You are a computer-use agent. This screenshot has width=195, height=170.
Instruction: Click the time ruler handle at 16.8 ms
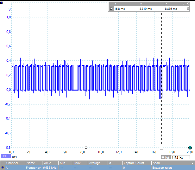(161, 148)
